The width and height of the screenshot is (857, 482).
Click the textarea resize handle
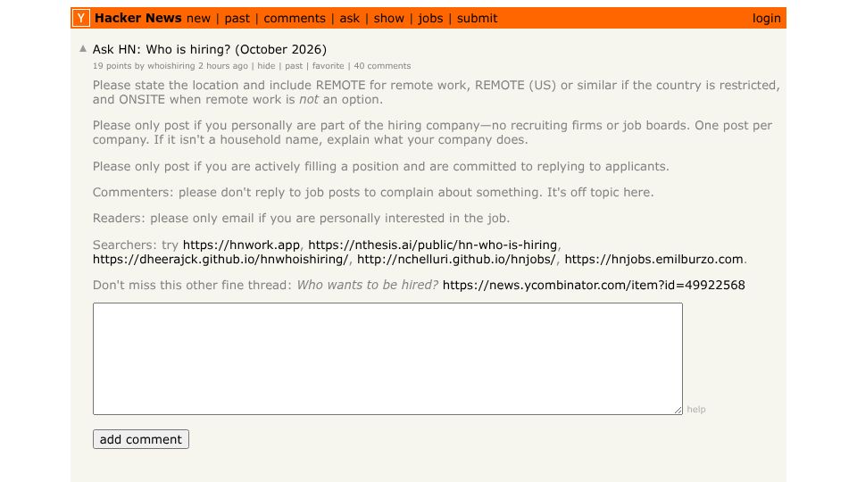click(x=678, y=410)
